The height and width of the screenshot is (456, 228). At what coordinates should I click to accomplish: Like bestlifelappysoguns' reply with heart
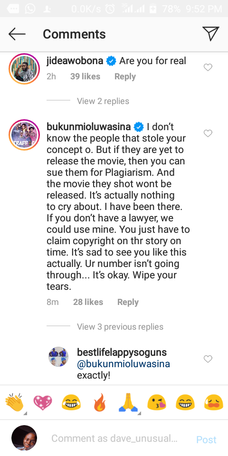tap(208, 359)
